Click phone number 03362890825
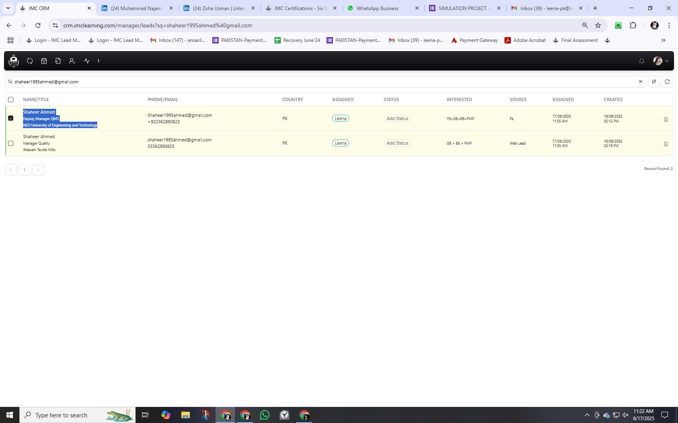678x423 pixels. (x=161, y=146)
